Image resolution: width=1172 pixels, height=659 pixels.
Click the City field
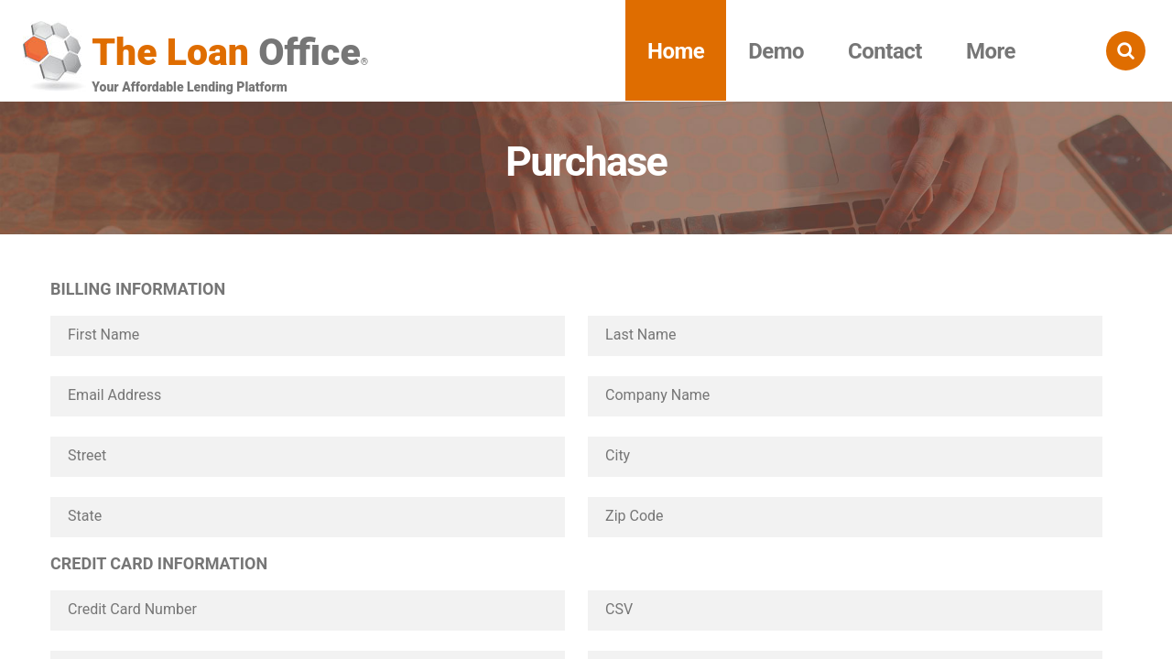[x=844, y=457]
